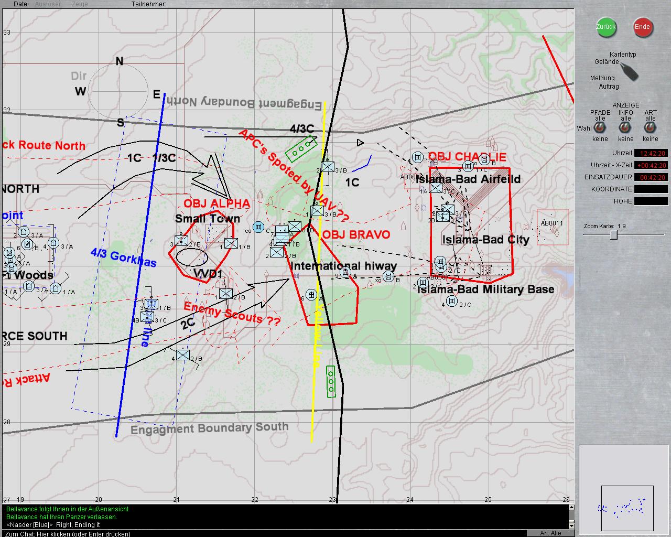Select unit icon labeled 4 2/B
This screenshot has width=671, height=537.
[182, 355]
